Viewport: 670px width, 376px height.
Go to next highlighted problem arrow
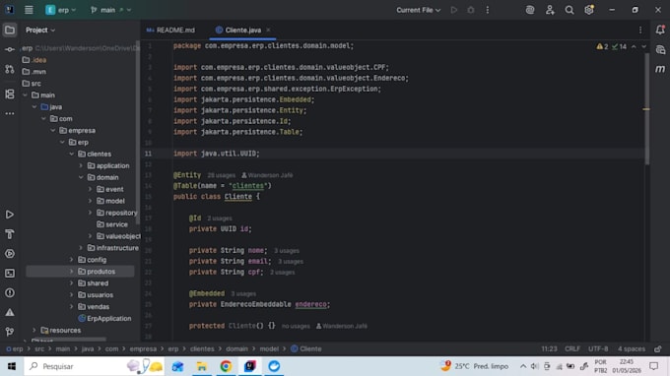coord(644,46)
